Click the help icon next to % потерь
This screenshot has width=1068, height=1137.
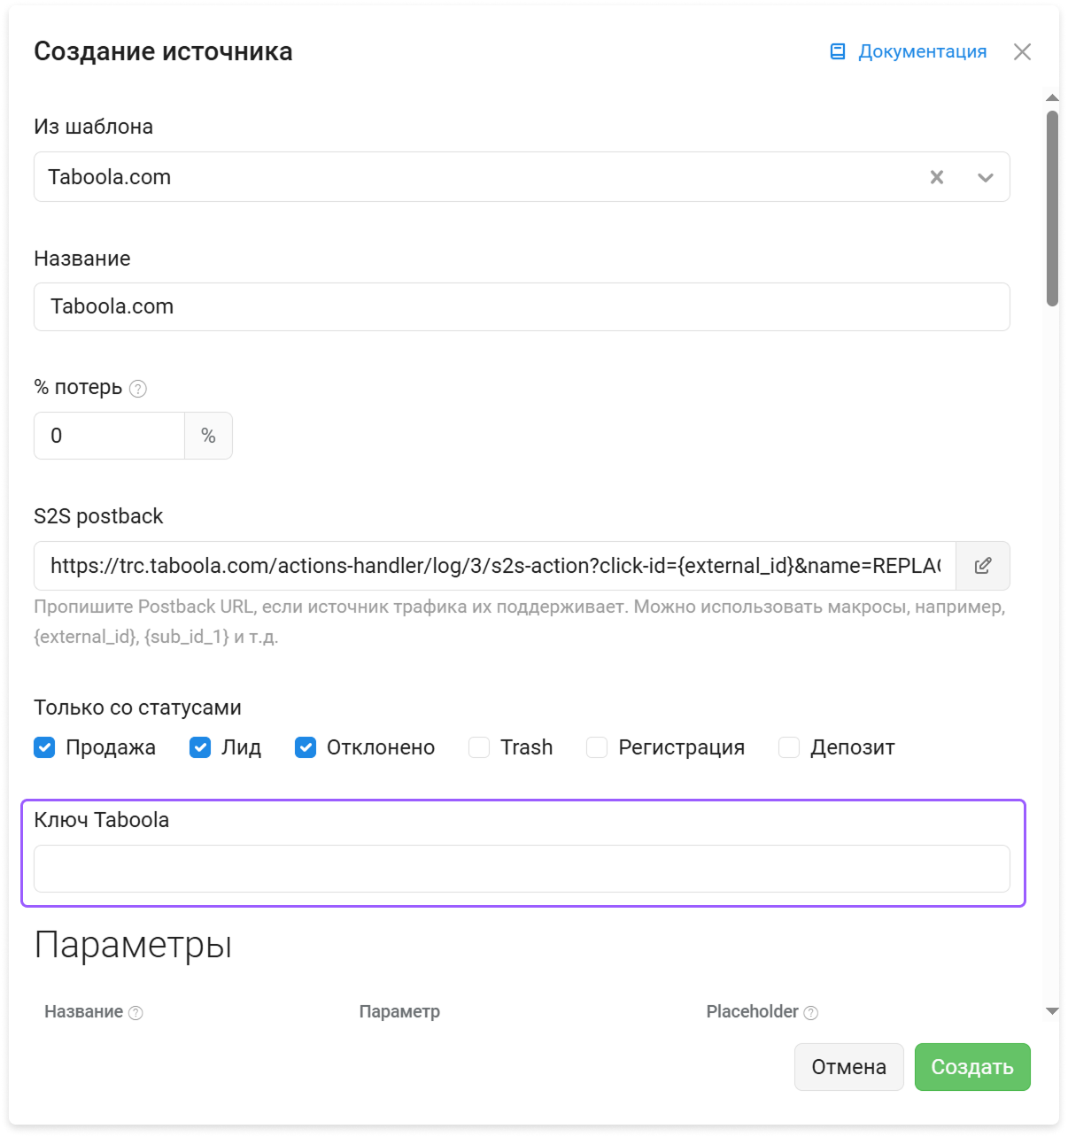138,389
